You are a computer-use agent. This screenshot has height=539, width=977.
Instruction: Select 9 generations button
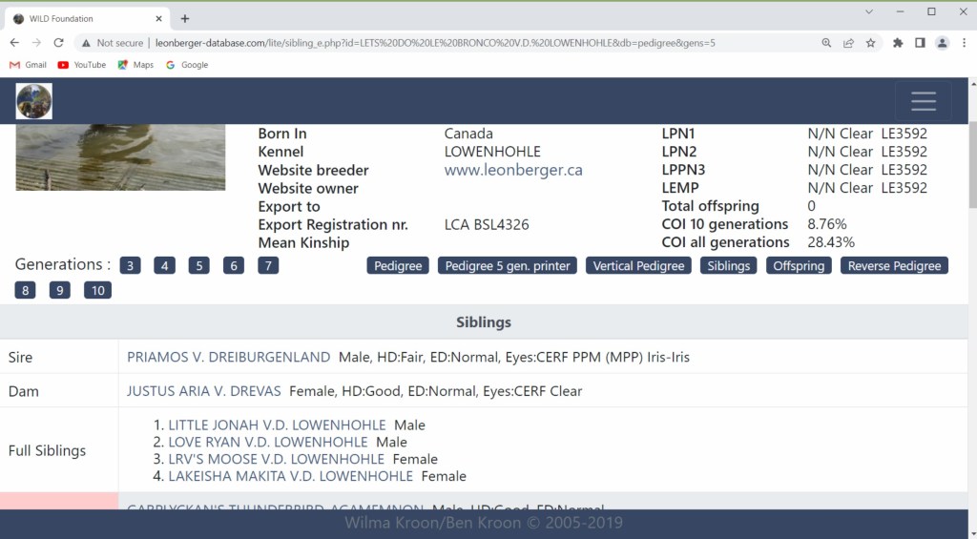click(x=60, y=290)
